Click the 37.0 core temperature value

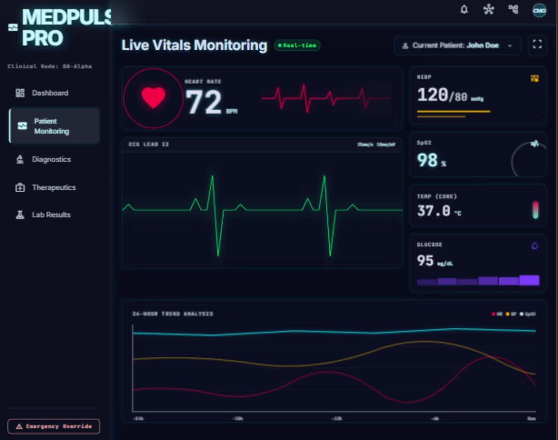[x=433, y=211]
